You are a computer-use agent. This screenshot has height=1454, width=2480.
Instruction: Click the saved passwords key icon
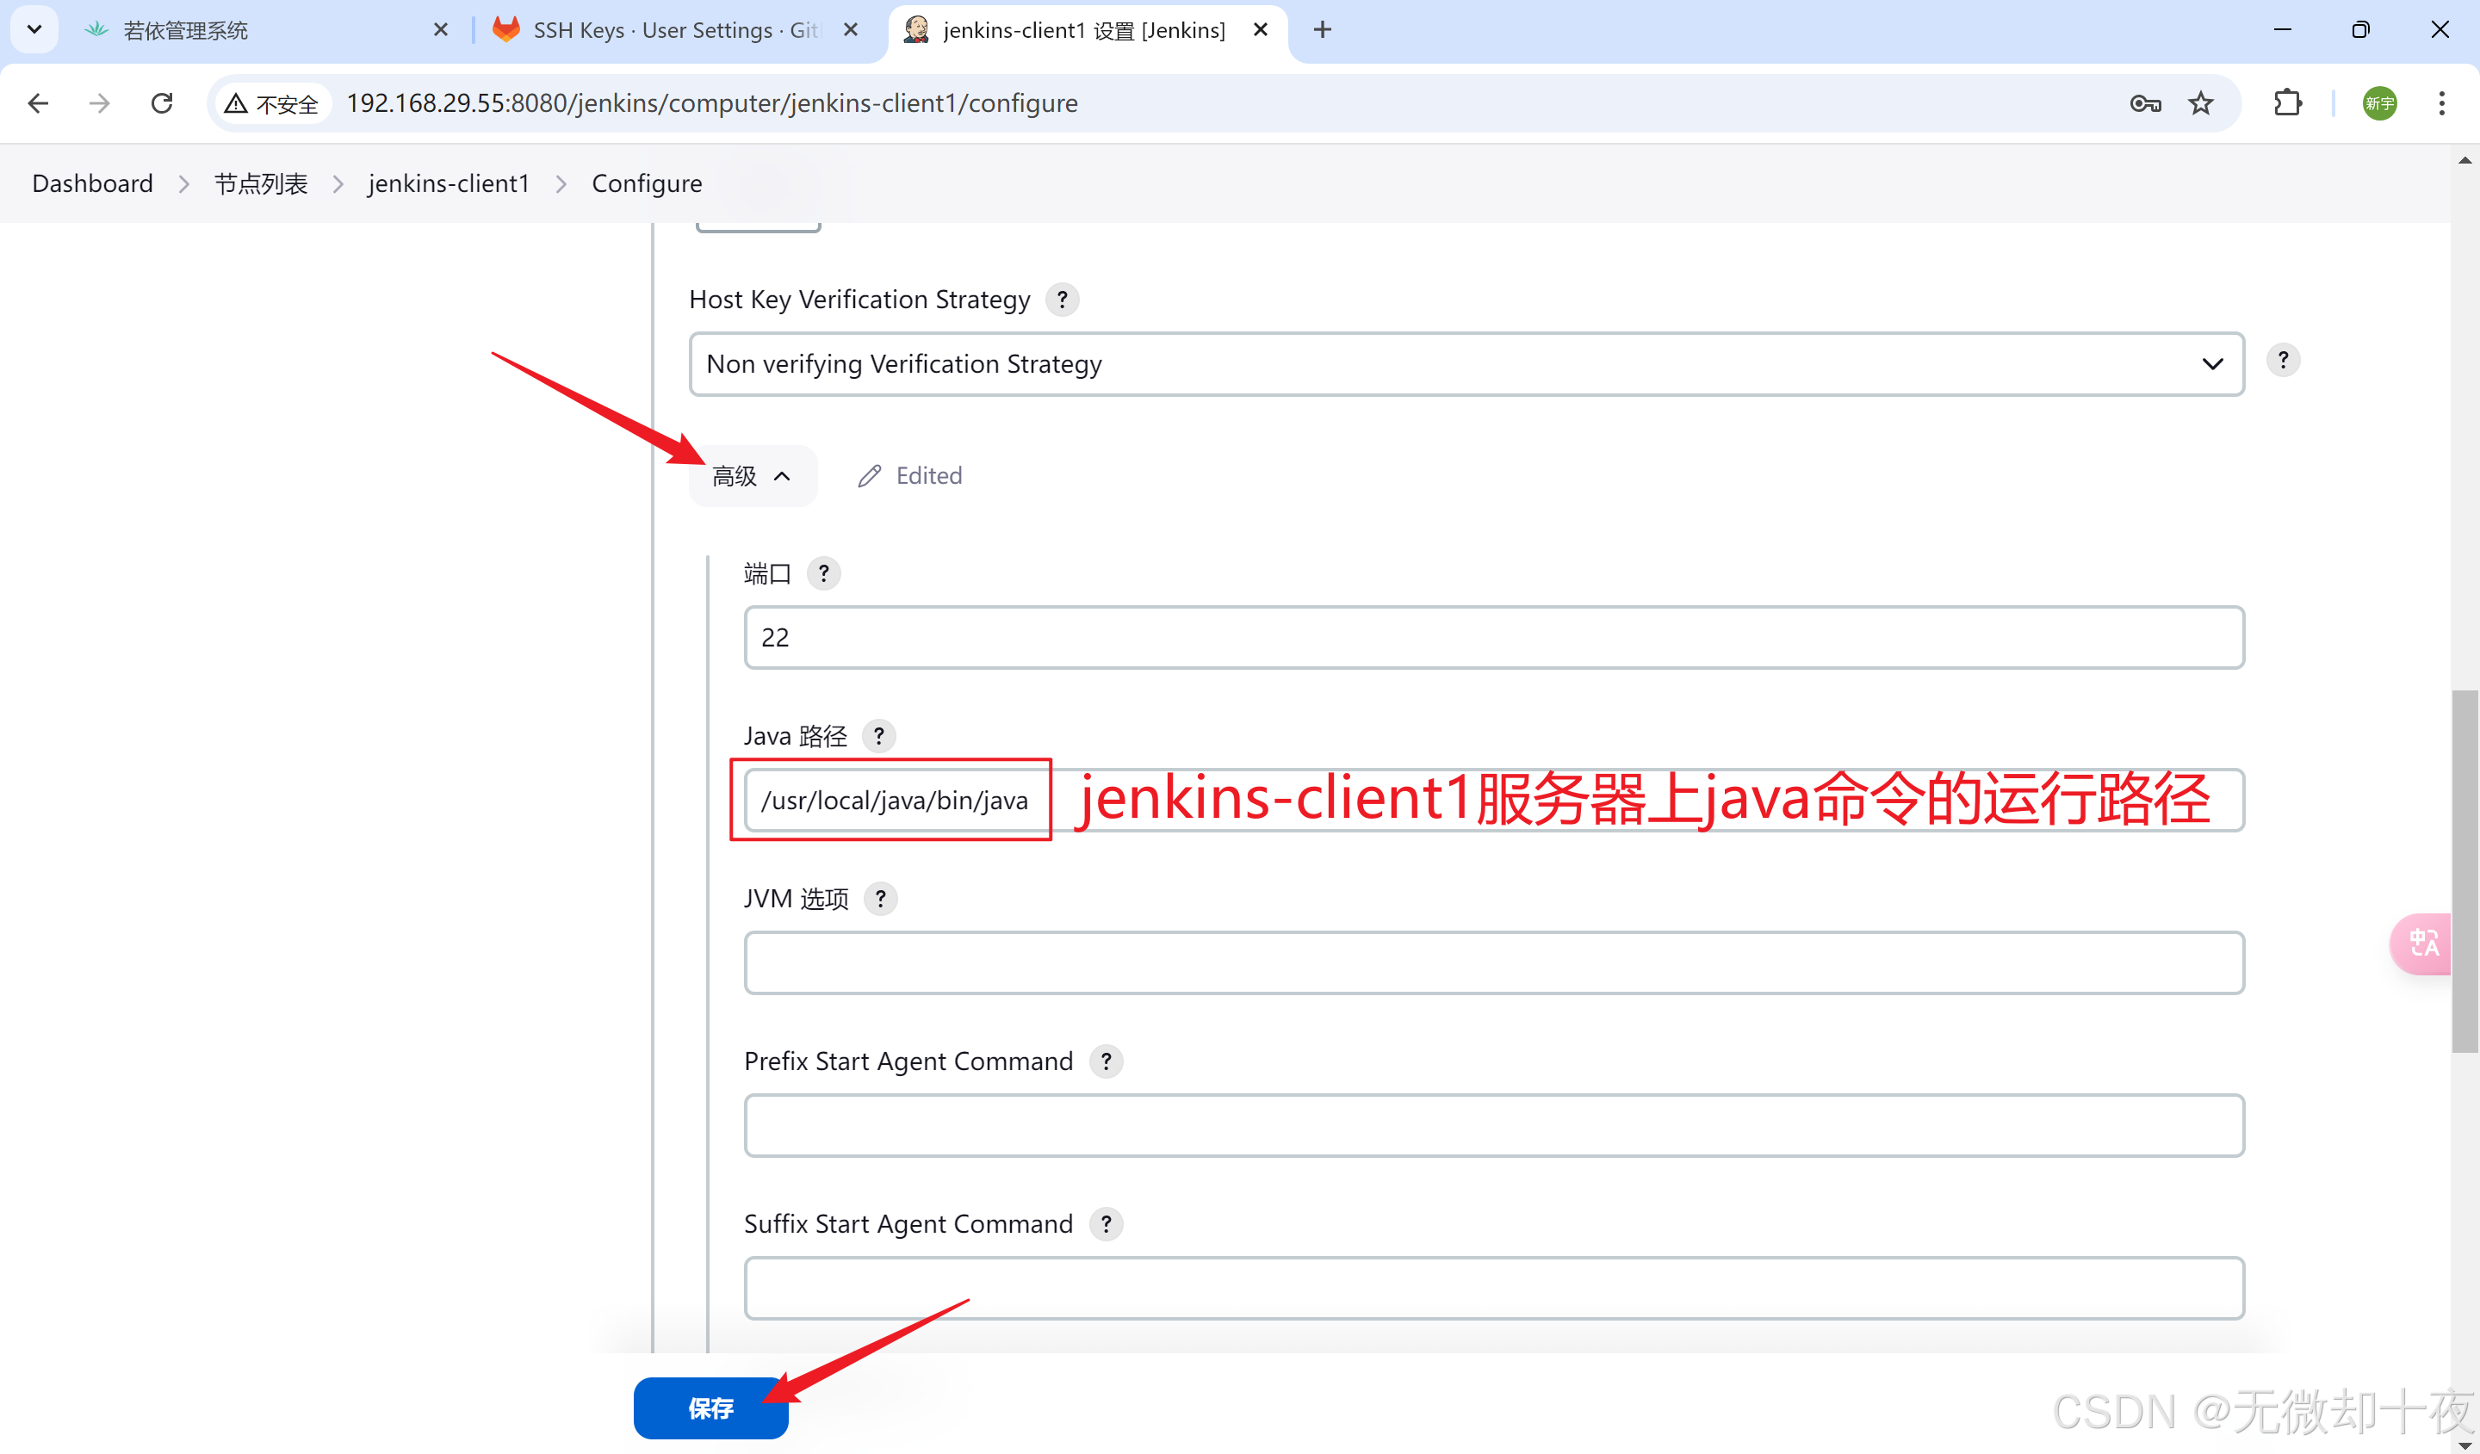(2144, 103)
